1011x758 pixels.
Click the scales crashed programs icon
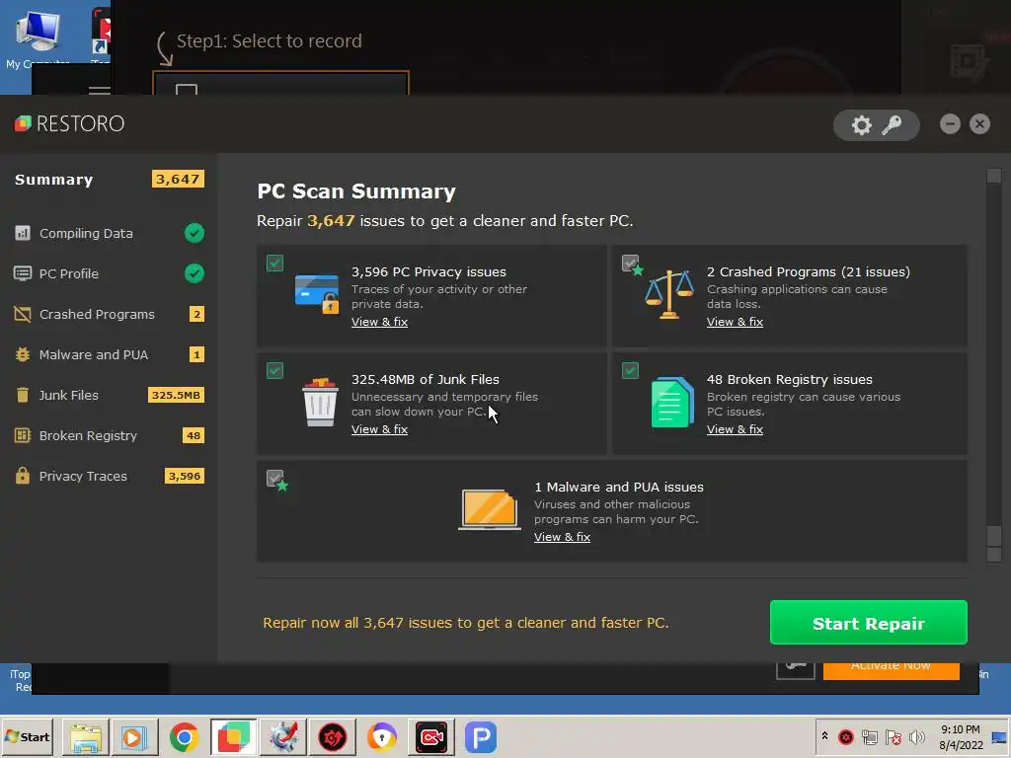669,294
